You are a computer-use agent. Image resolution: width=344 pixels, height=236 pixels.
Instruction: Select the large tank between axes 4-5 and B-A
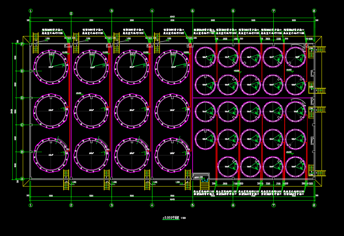point(173,155)
